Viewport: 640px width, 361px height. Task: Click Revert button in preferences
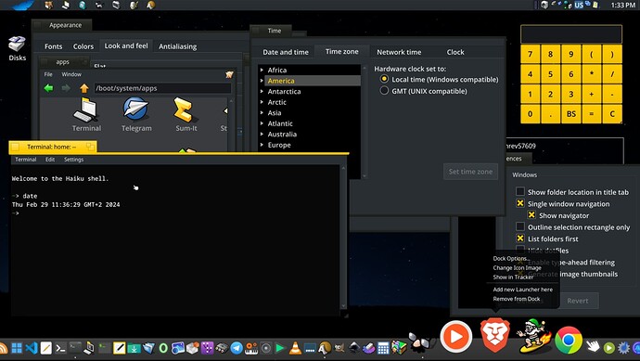coord(578,301)
